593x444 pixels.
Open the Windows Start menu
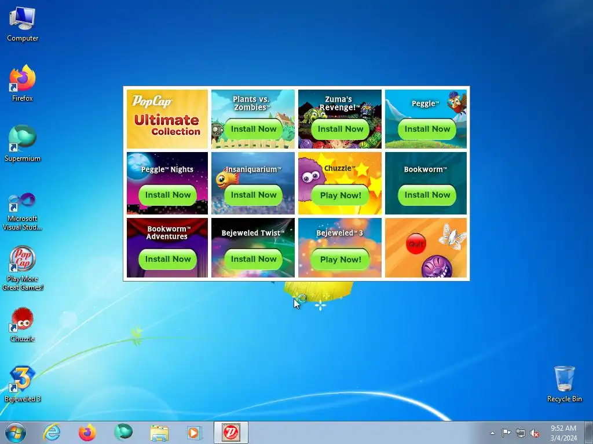click(x=16, y=432)
